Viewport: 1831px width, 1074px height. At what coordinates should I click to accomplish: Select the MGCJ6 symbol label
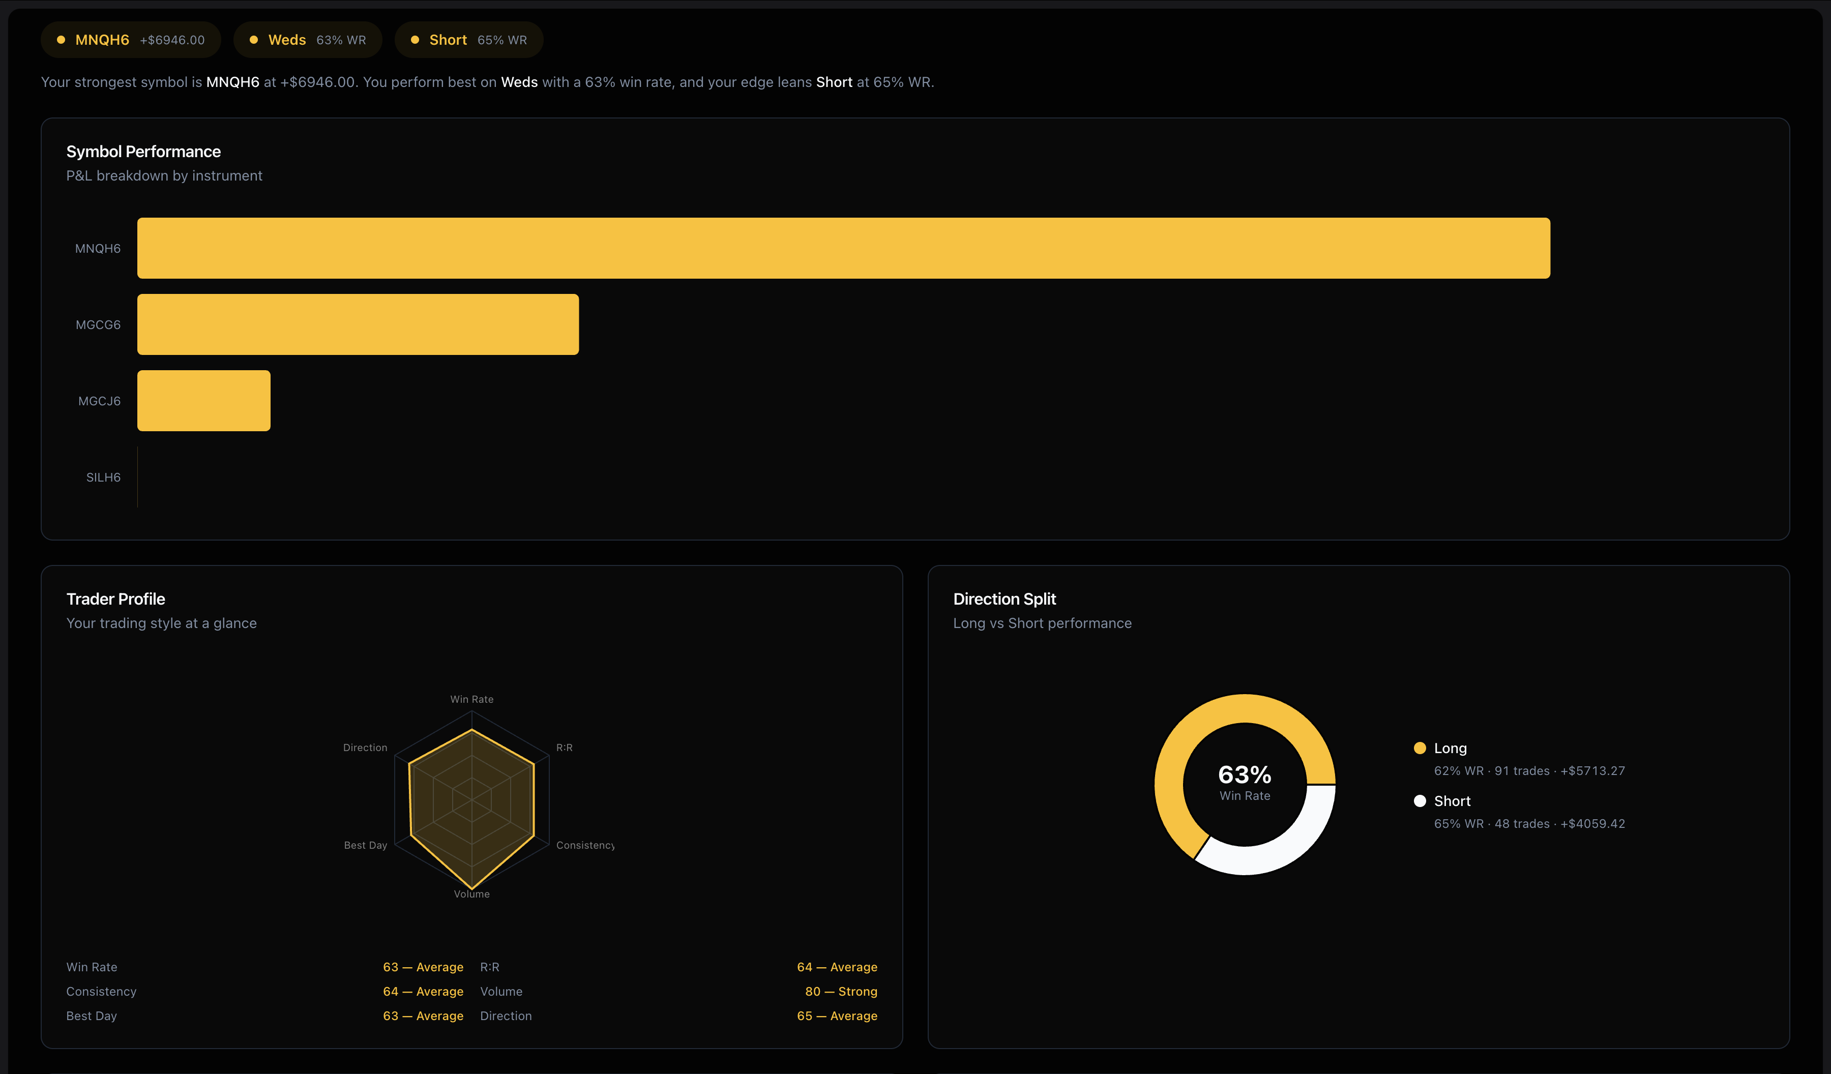coord(99,400)
